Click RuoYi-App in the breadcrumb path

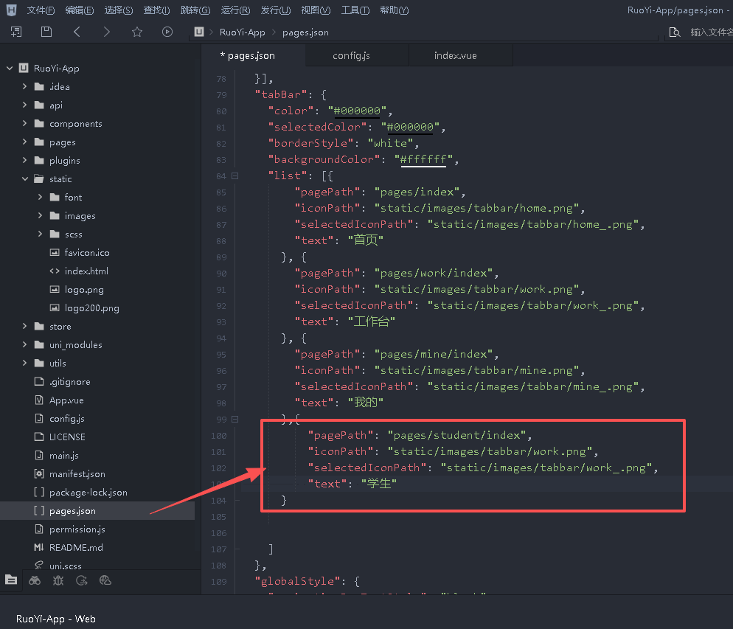coord(242,32)
